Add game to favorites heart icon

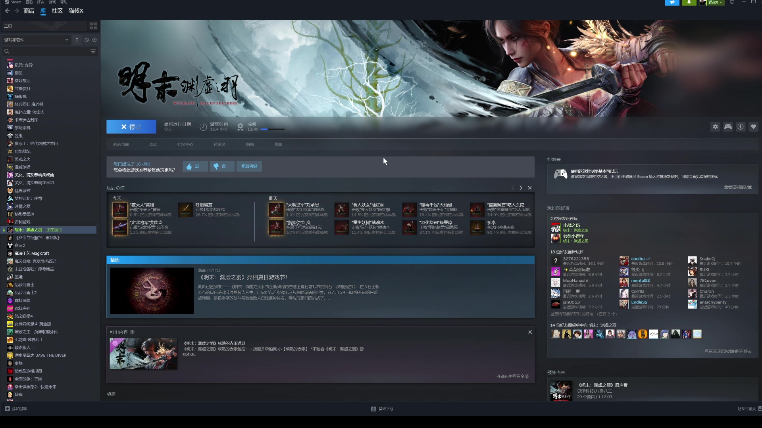tap(753, 127)
